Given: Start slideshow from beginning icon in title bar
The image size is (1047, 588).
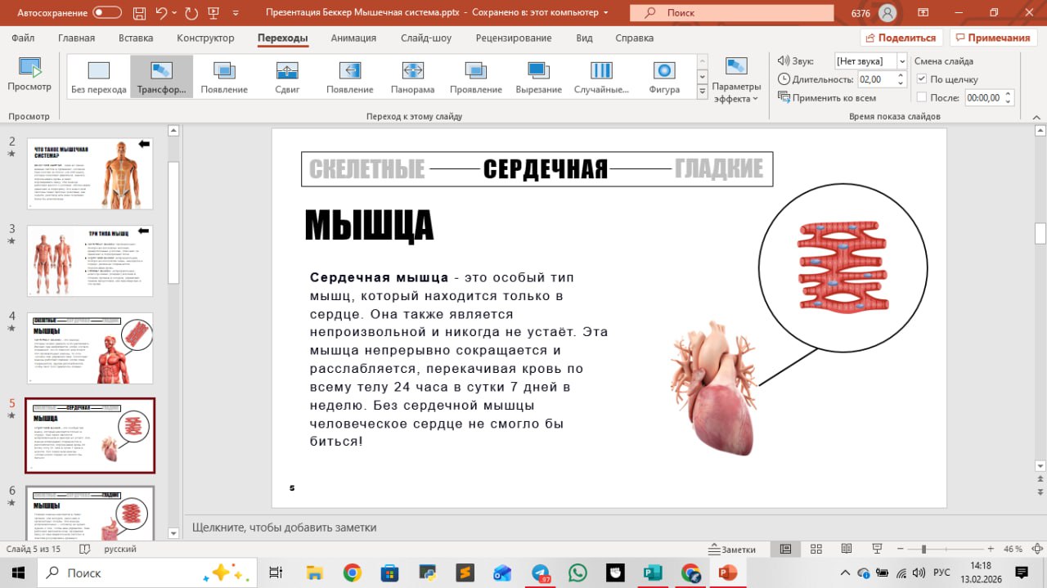Looking at the screenshot, I should 217,13.
